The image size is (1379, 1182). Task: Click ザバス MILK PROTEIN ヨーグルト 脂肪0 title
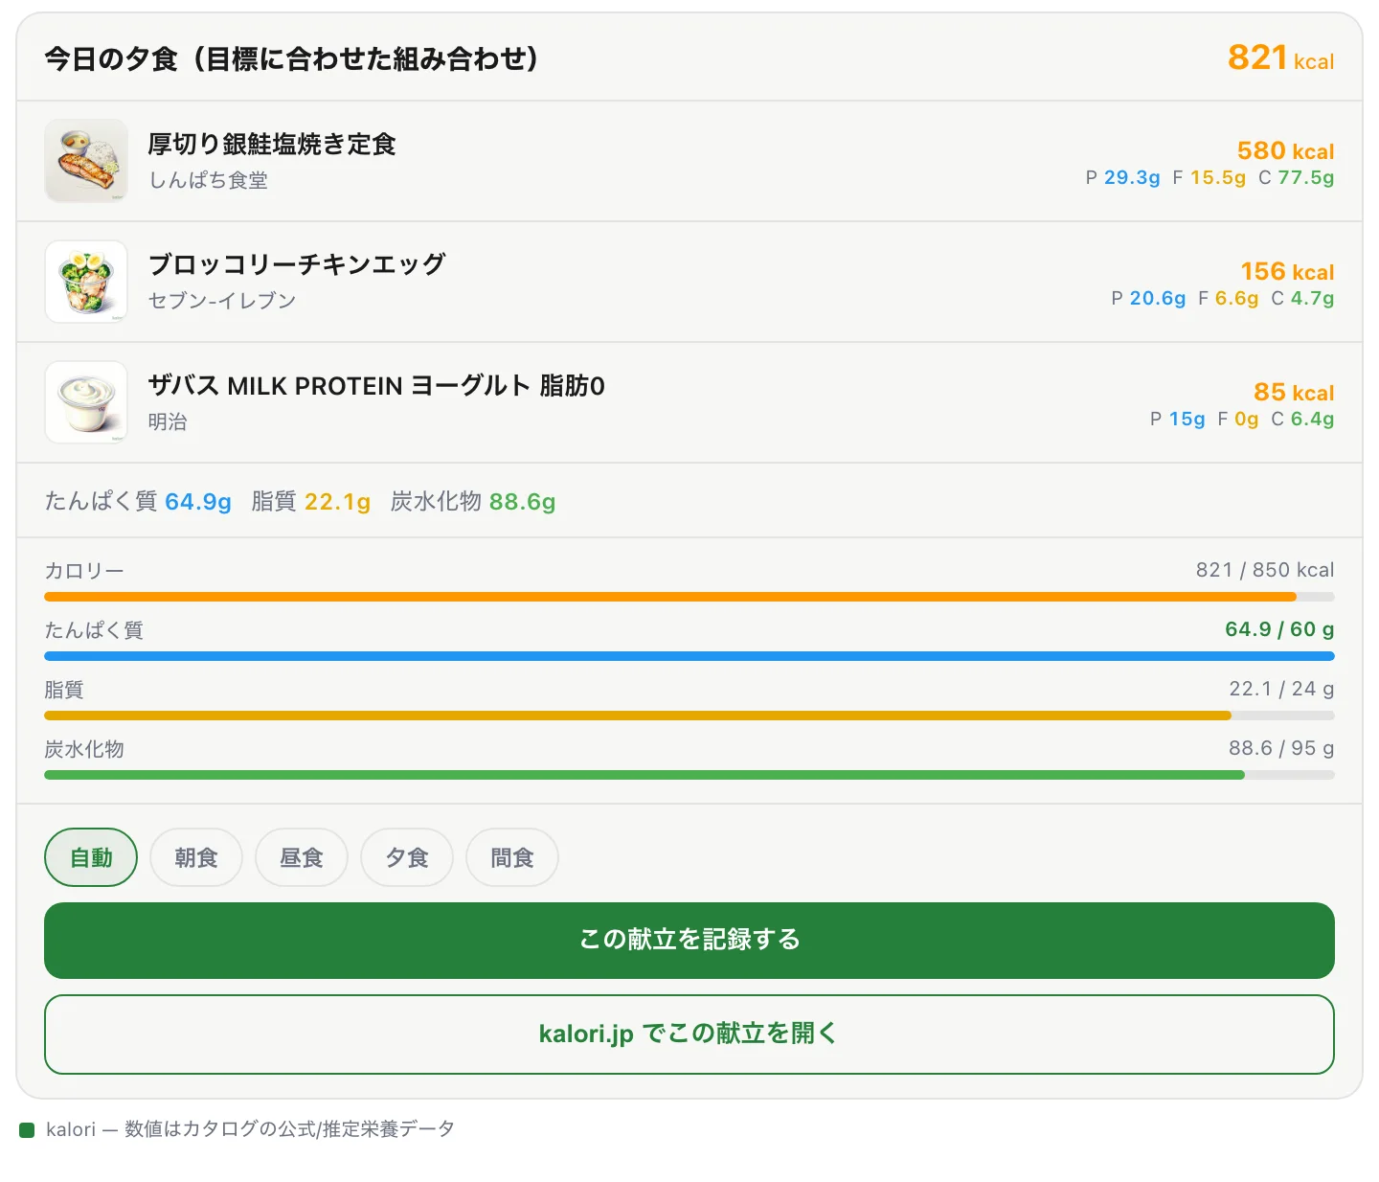376,385
